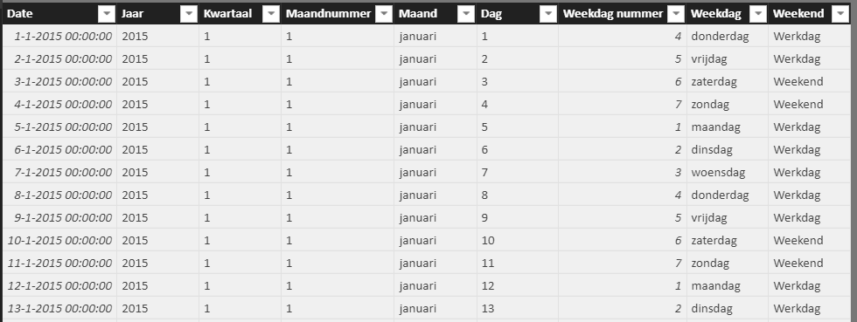857x322 pixels.
Task: Open the Jaar column filter dropdown
Action: (x=189, y=14)
